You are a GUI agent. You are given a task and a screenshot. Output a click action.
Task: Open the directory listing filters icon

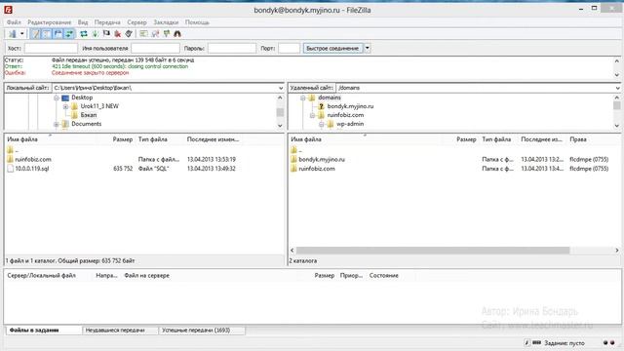point(143,34)
